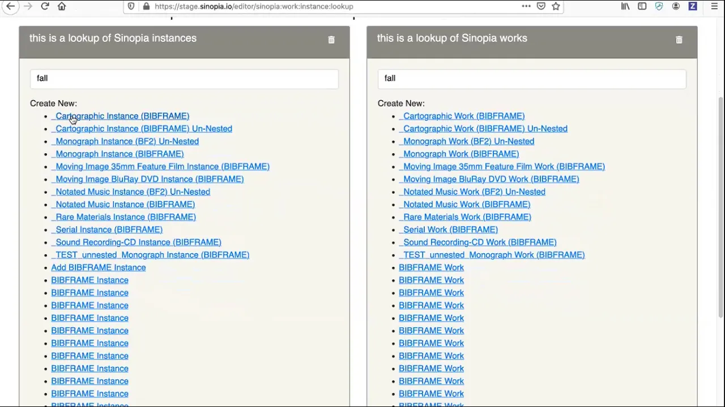Open the Firefox account icon
The height and width of the screenshot is (407, 725).
676,6
